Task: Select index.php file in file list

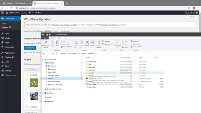Action: (92, 87)
